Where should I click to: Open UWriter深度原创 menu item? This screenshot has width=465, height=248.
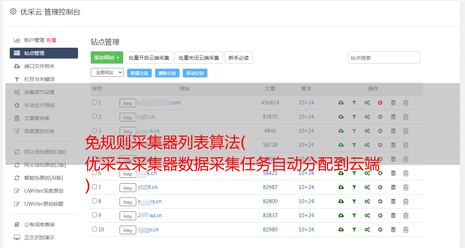point(44,191)
